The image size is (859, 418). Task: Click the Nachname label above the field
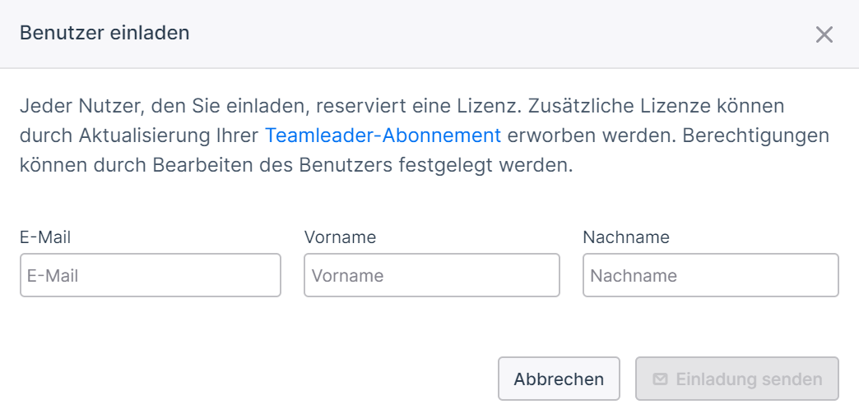626,237
